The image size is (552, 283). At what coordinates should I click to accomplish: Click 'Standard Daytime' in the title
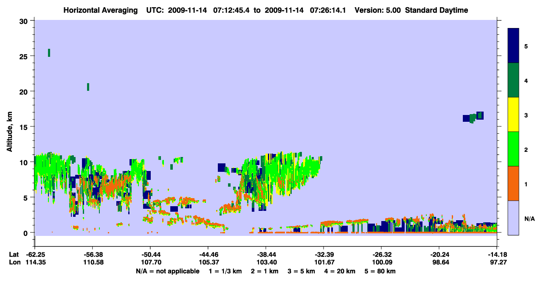point(437,10)
